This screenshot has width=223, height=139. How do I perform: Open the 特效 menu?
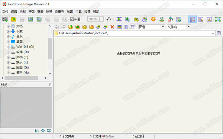click(32, 12)
